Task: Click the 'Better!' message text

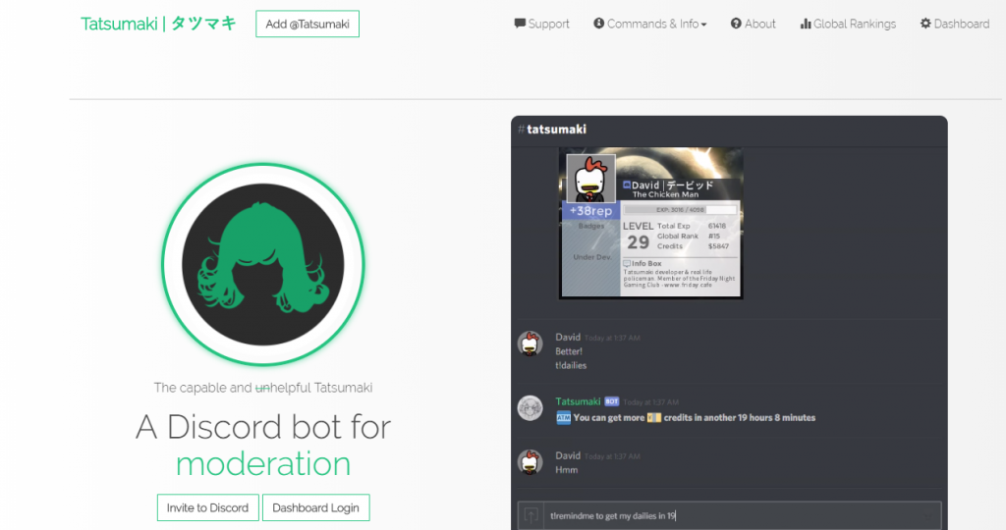Action: [569, 351]
